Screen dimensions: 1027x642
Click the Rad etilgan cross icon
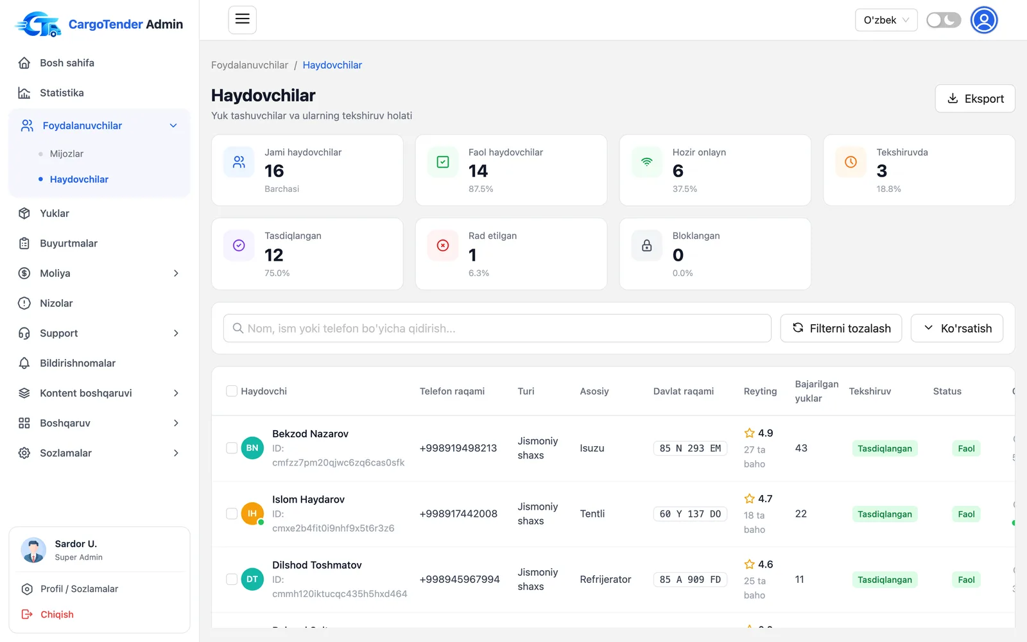443,246
